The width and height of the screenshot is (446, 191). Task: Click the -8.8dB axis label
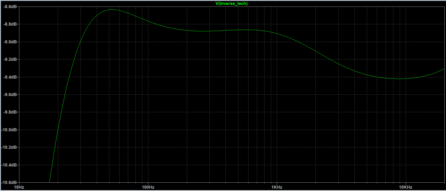tap(10, 24)
